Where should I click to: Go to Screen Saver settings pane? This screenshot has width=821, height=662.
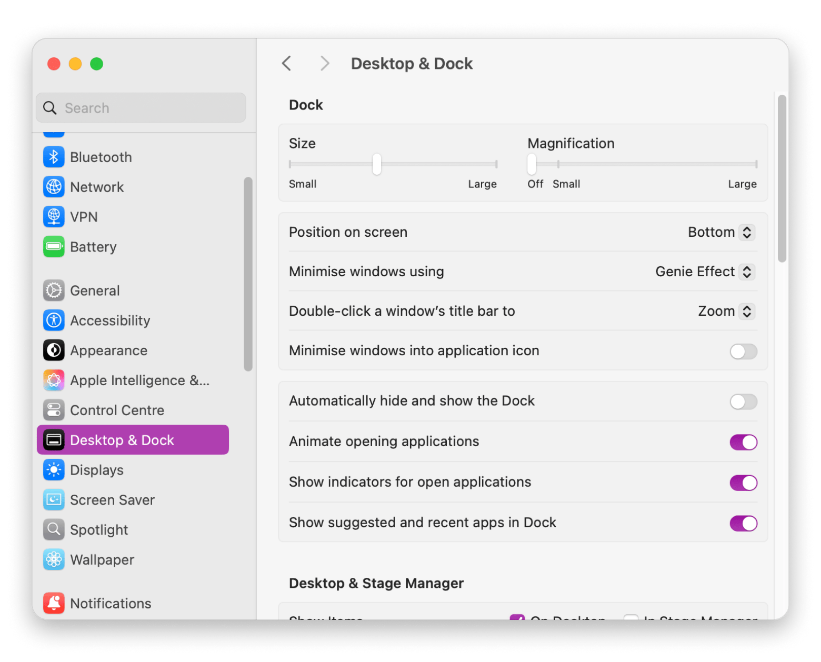point(112,500)
